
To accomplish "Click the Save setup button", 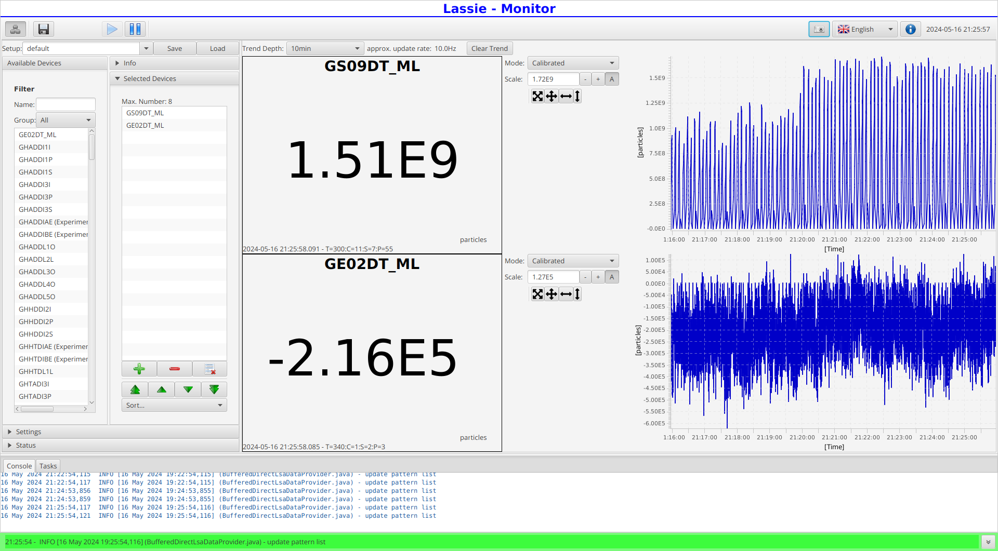I will [175, 48].
